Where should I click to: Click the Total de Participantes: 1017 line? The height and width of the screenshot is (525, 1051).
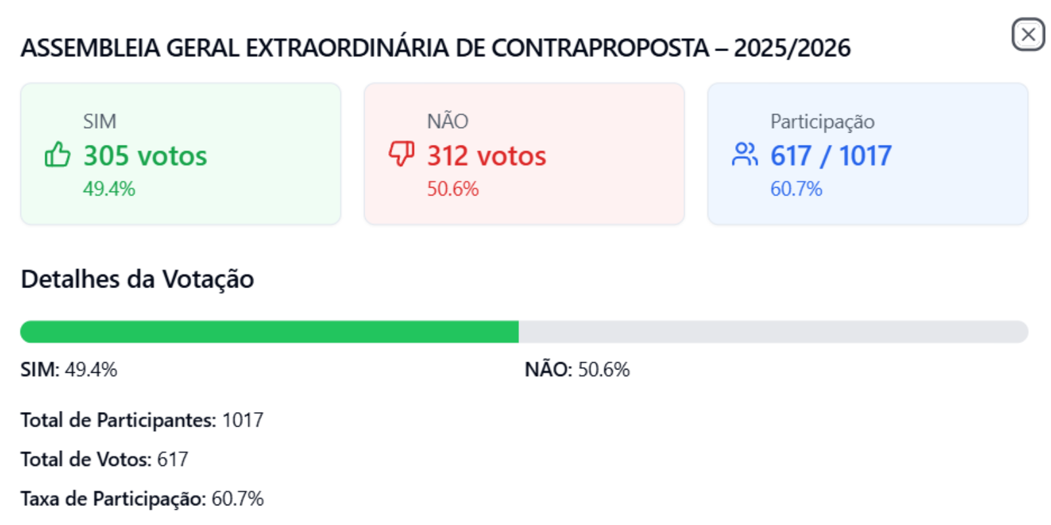142,420
